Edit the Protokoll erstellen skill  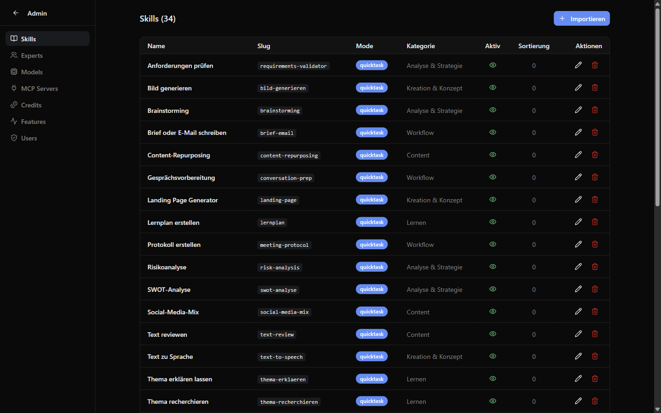coord(578,245)
